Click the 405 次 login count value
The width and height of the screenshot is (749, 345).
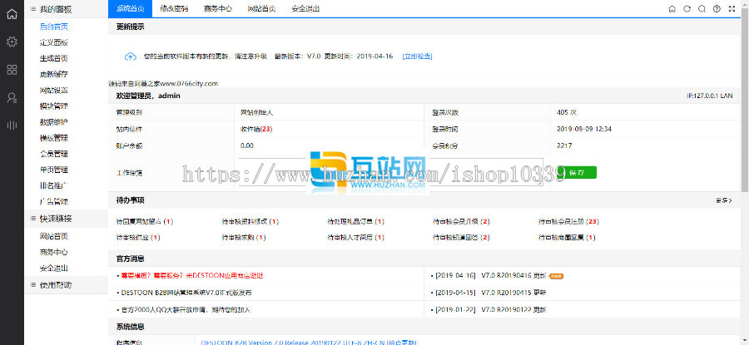coord(567,113)
